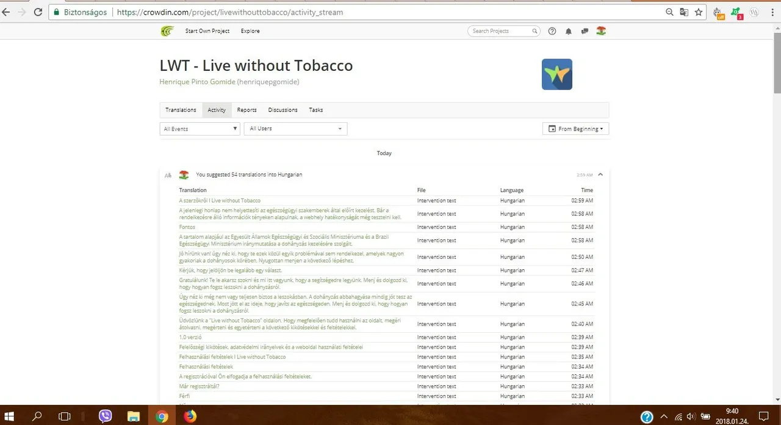The height and width of the screenshot is (425, 781).
Task: Switch to Chrome on the taskbar
Action: point(162,416)
